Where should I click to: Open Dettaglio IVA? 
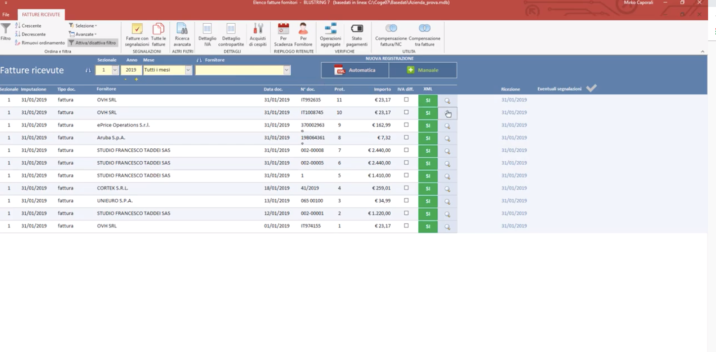pyautogui.click(x=207, y=35)
